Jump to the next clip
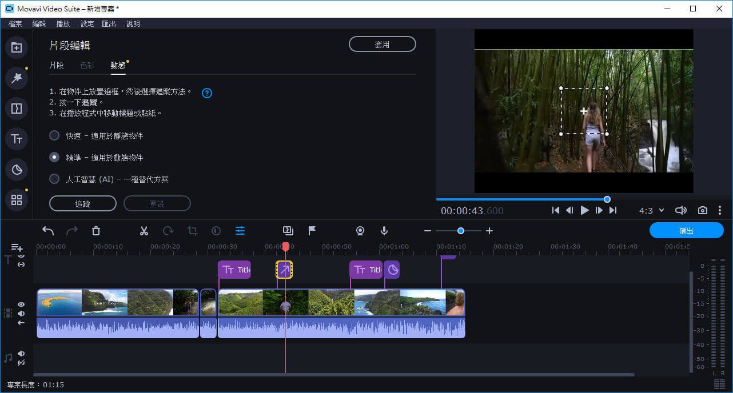Image resolution: width=733 pixels, height=393 pixels. (613, 210)
